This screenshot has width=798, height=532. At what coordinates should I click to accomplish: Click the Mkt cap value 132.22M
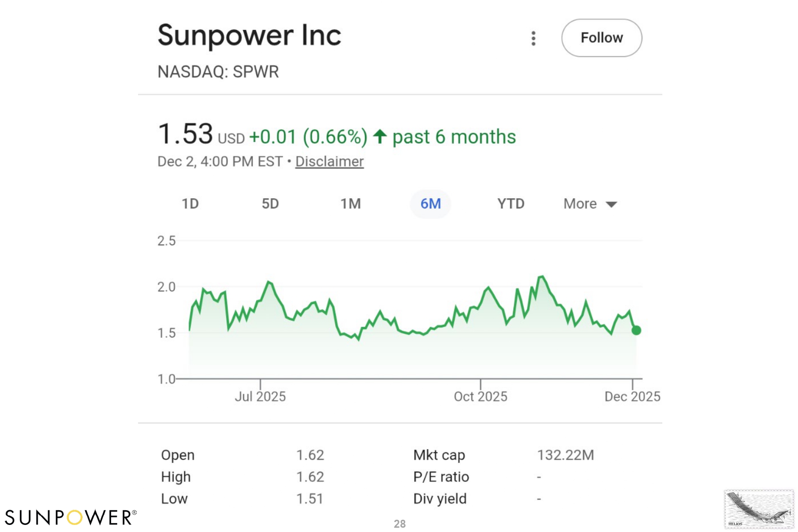coord(565,455)
